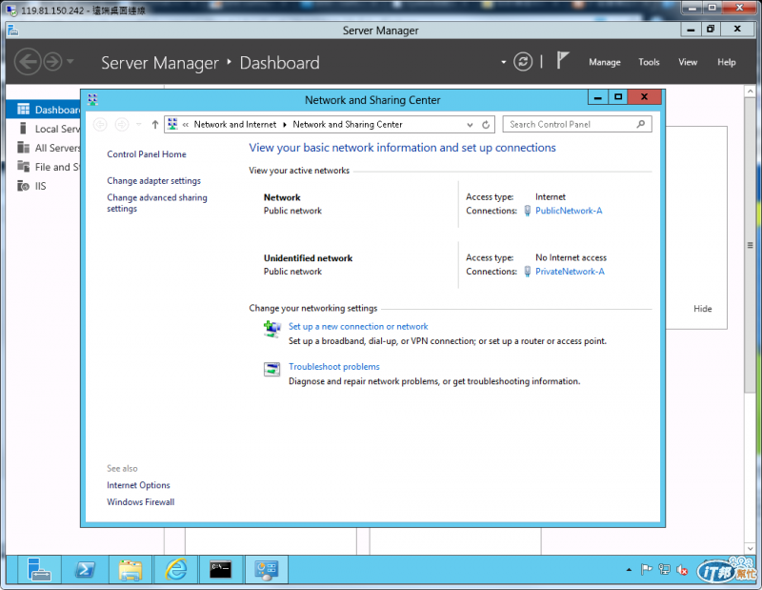Open the View menu in Server Manager
This screenshot has width=762, height=590.
(x=688, y=62)
